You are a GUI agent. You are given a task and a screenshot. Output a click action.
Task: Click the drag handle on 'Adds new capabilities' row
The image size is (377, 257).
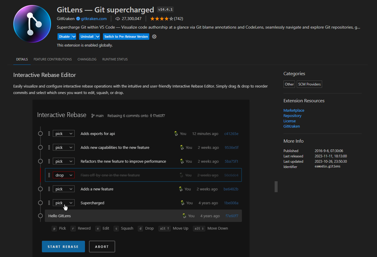click(49, 147)
